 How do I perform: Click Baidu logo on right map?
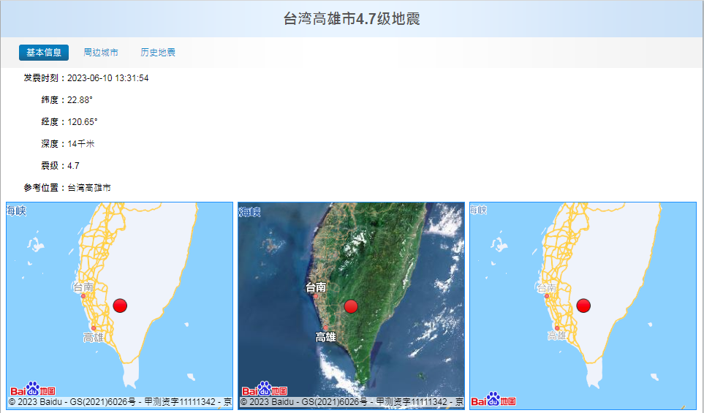pos(493,400)
